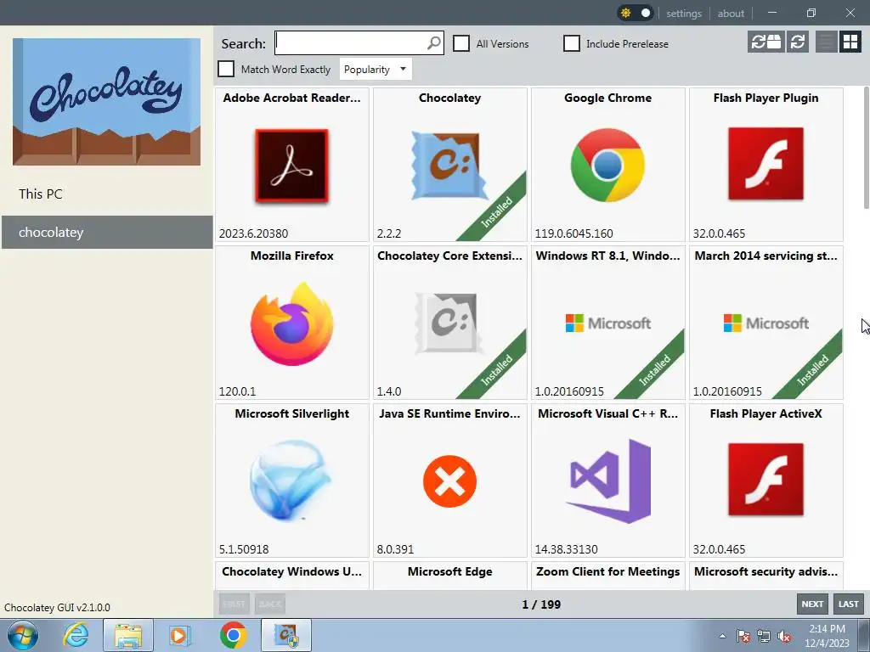
Task: Switch to list view layout
Action: [826, 42]
